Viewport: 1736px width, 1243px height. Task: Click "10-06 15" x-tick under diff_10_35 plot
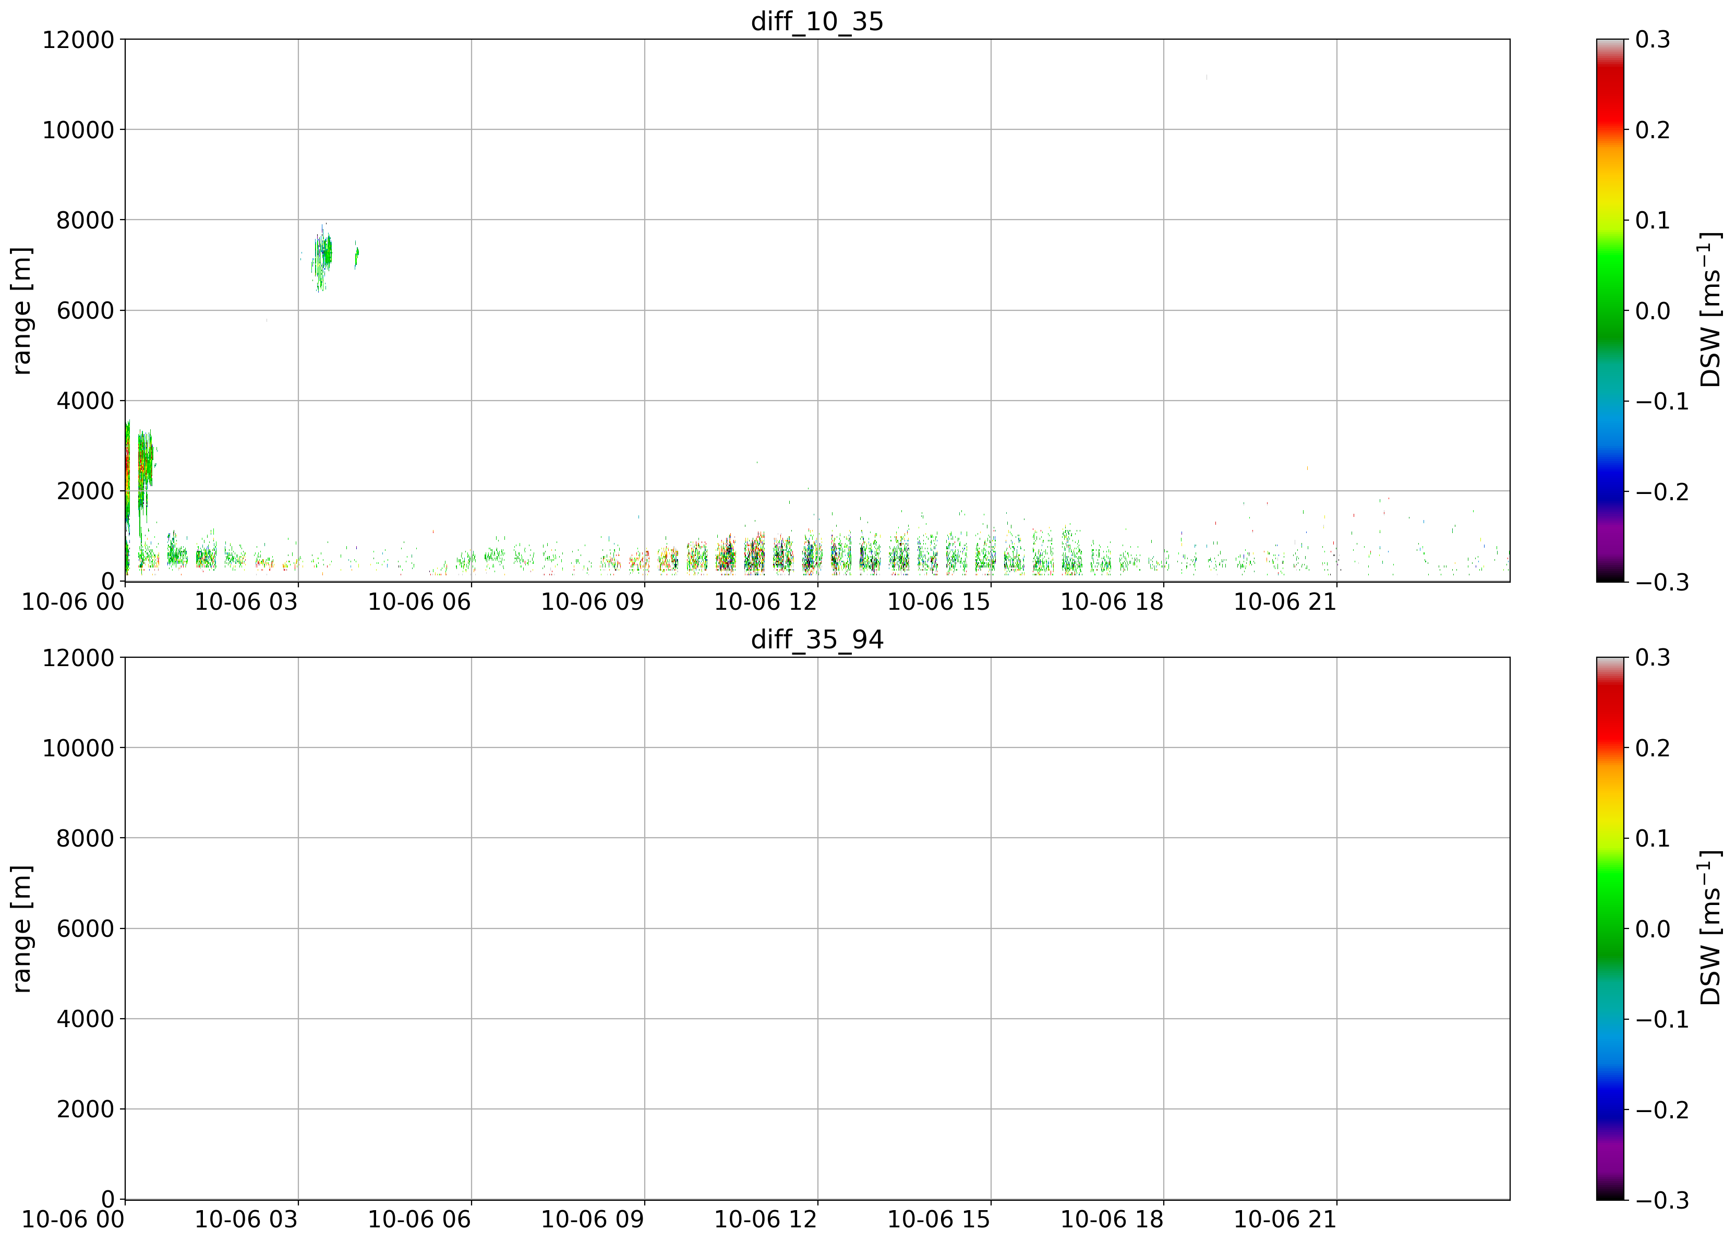click(938, 601)
